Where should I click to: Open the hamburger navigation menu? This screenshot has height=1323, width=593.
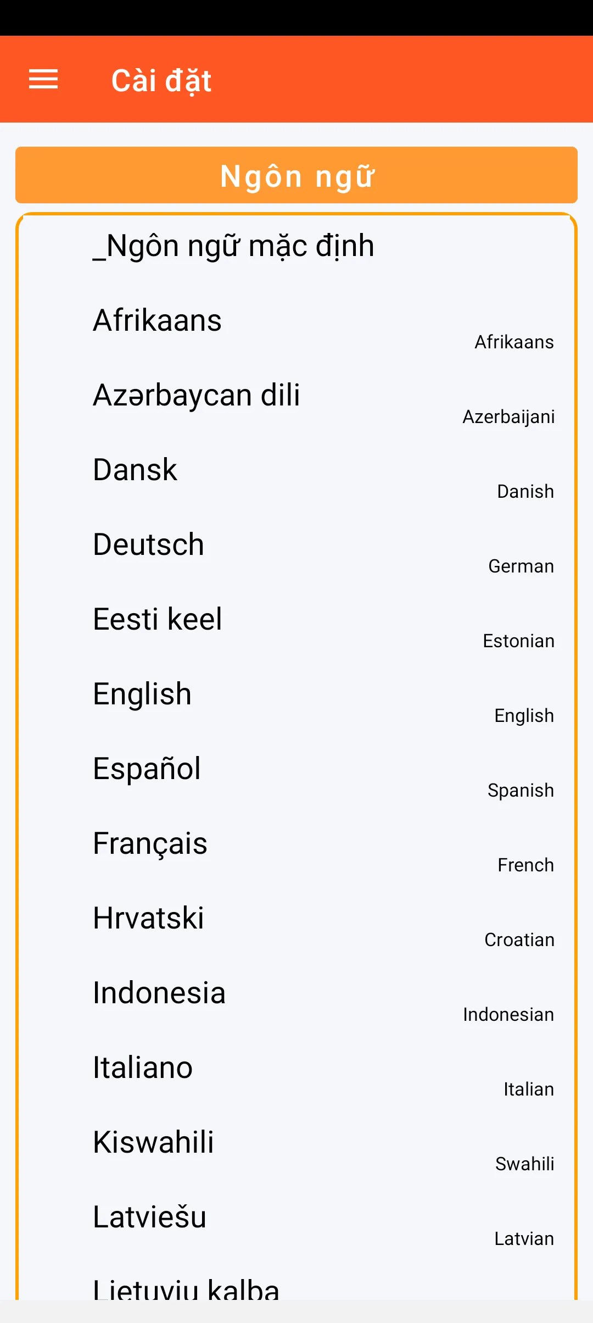[43, 80]
